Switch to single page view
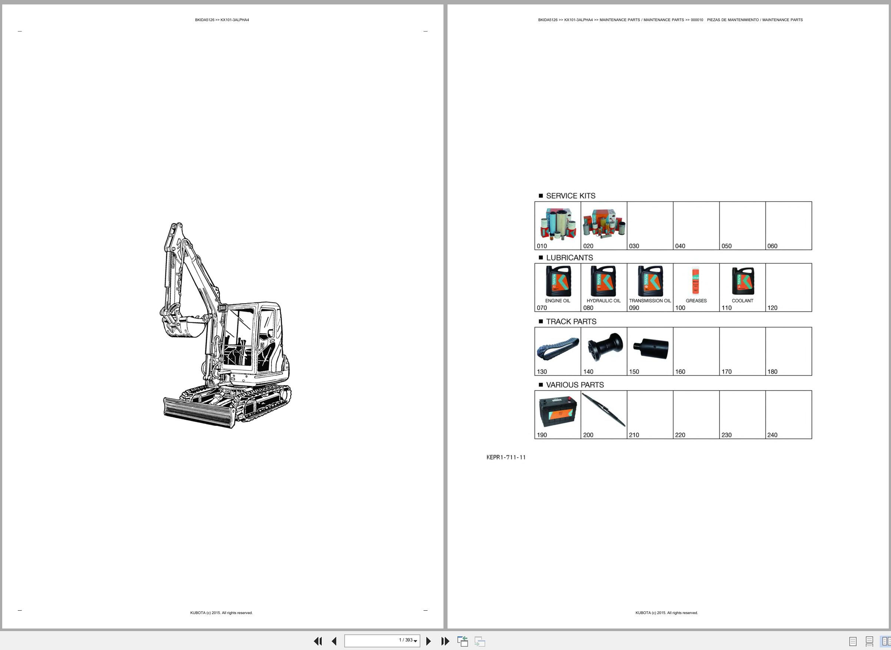Screen dimensions: 891x650 click(x=853, y=642)
